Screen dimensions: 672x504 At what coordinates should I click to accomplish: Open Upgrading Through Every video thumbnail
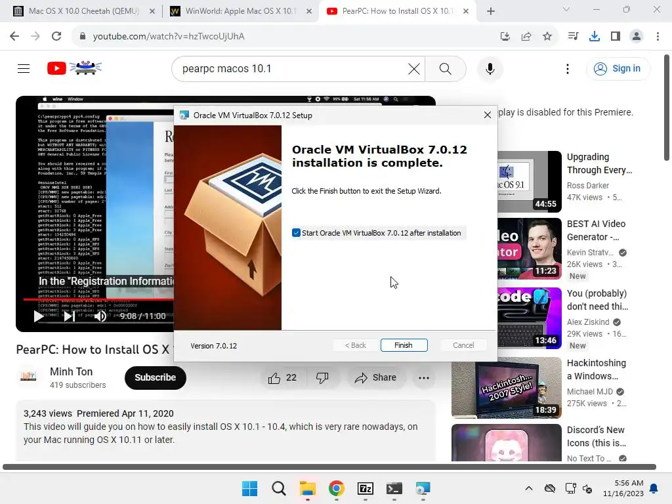point(530,181)
